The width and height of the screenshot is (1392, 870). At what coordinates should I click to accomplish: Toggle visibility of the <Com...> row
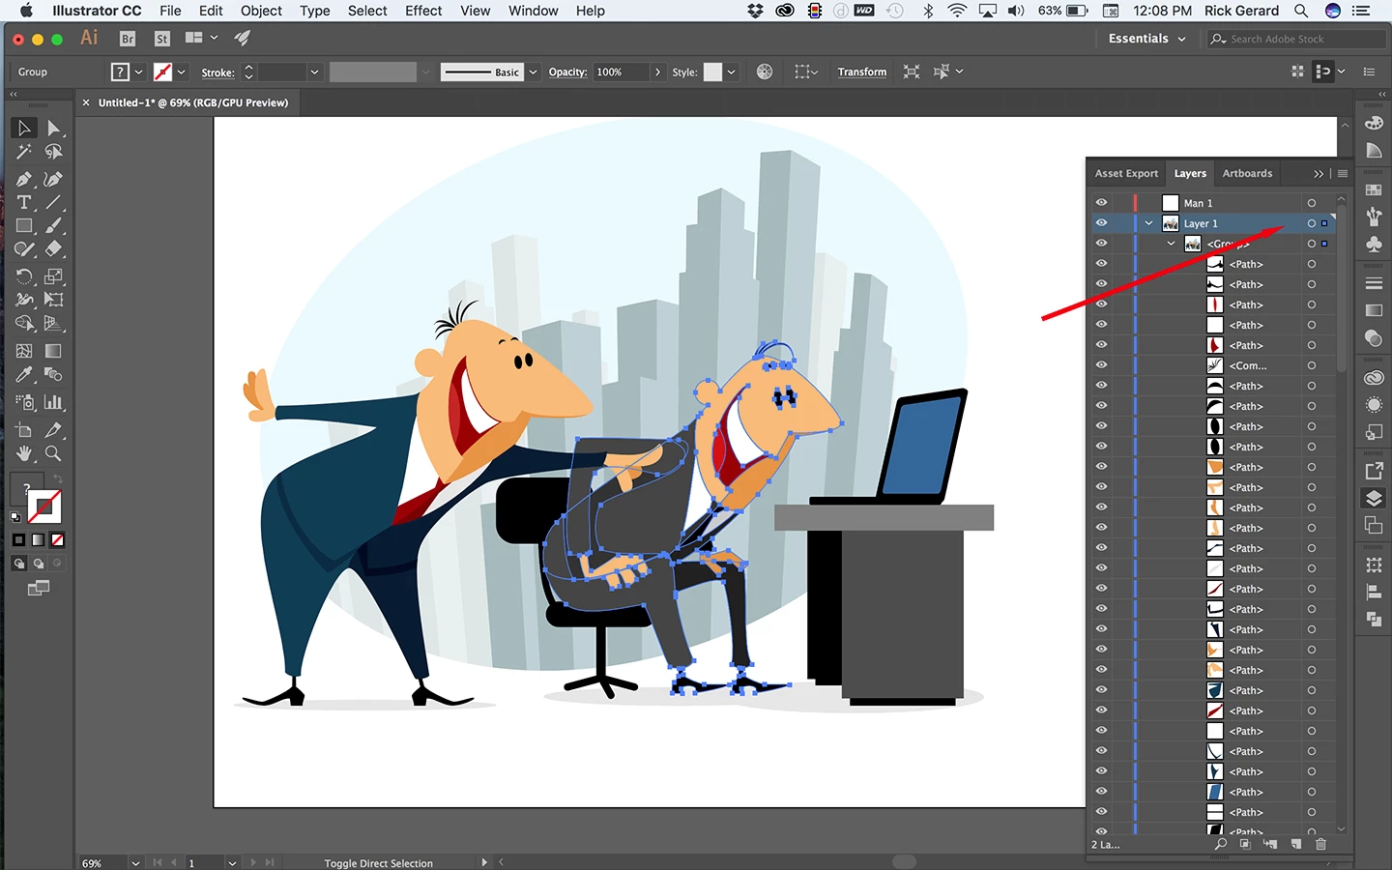[1101, 365]
